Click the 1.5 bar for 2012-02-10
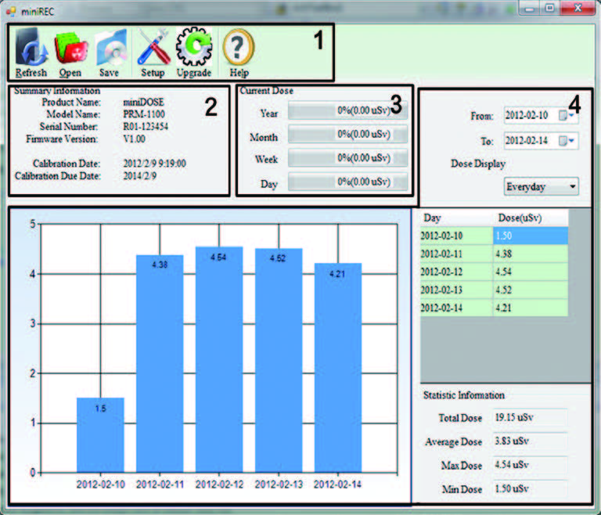 pyautogui.click(x=100, y=434)
